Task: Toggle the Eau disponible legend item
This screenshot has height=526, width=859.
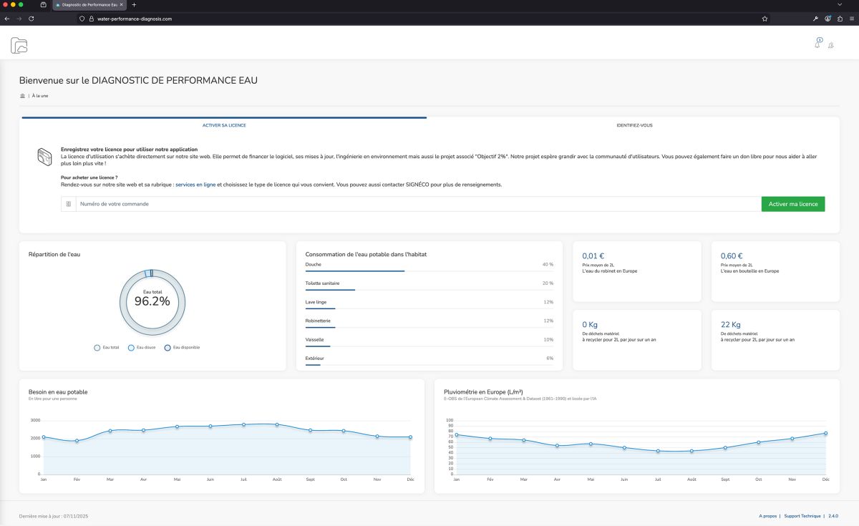Action: (182, 348)
